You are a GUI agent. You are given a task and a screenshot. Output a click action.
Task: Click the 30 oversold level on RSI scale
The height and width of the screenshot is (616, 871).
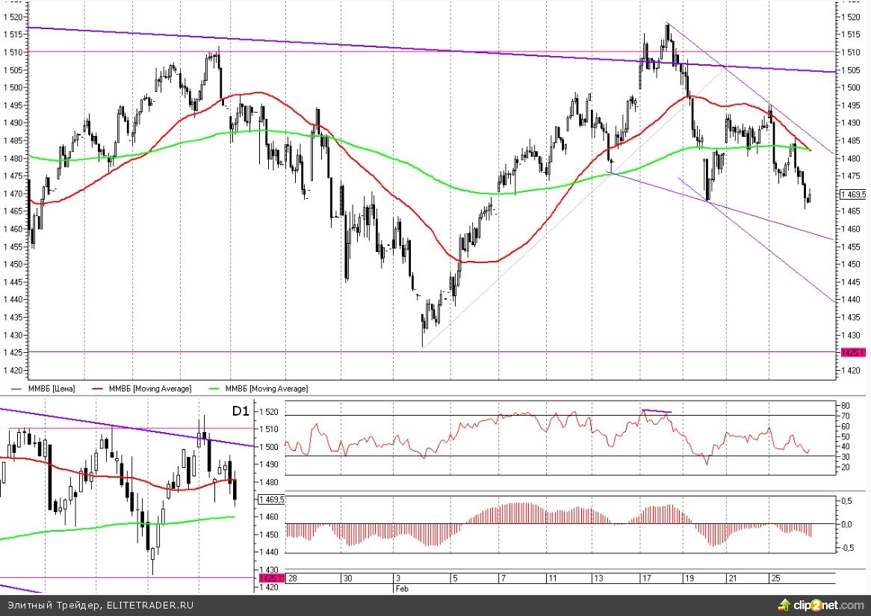pyautogui.click(x=845, y=457)
